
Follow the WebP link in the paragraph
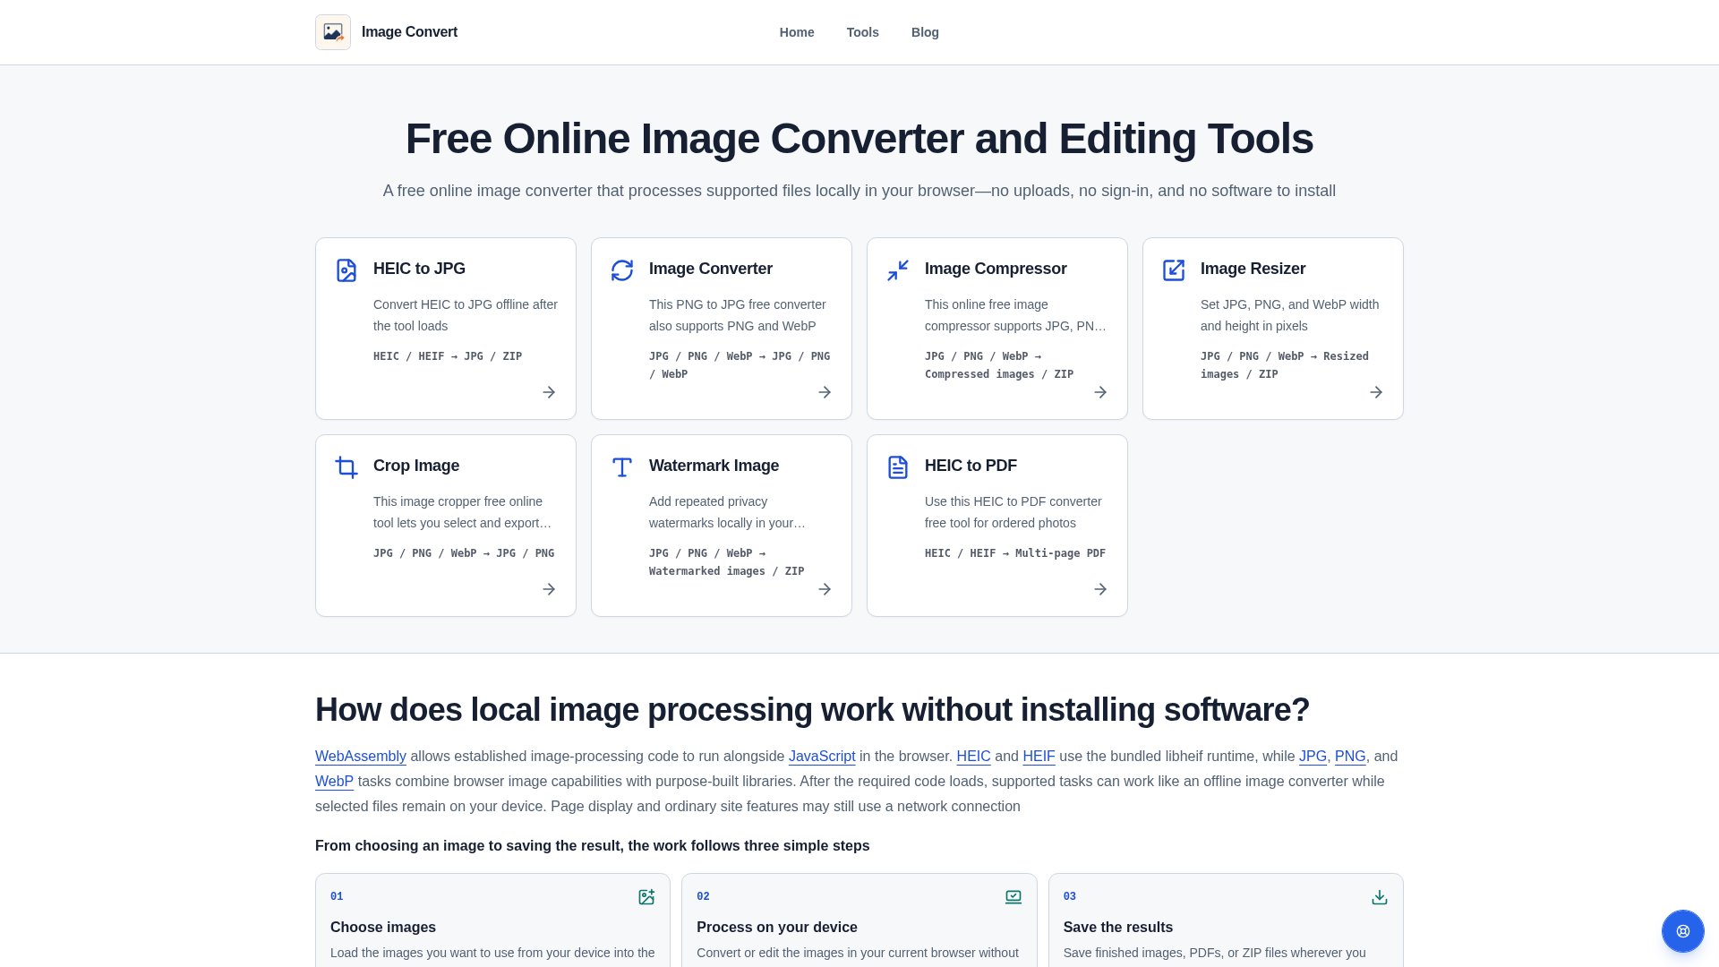point(334,782)
